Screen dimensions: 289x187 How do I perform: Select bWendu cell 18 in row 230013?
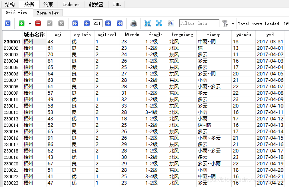pos(132,119)
